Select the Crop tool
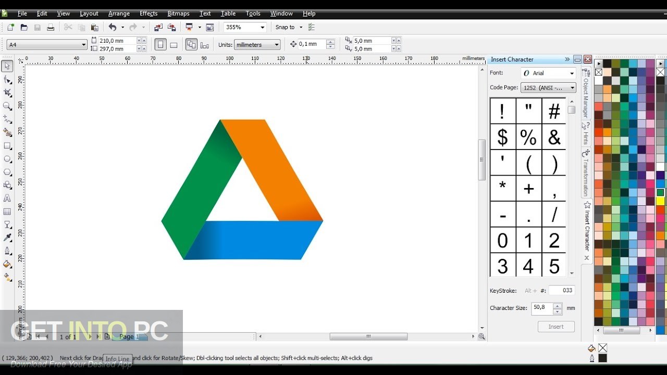This screenshot has width=667, height=375. pyautogui.click(x=7, y=93)
